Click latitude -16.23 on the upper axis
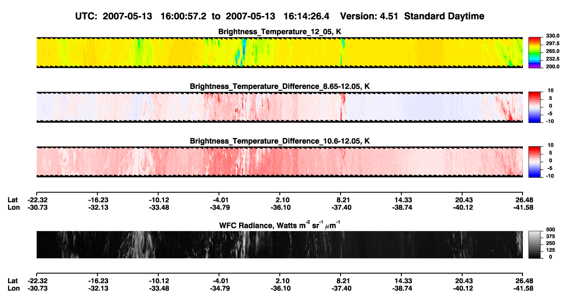581x298 pixels. [x=98, y=200]
